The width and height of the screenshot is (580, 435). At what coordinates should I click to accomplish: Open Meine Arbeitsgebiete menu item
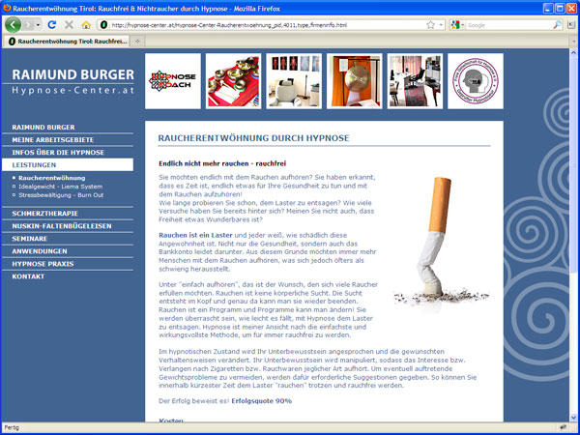(53, 140)
